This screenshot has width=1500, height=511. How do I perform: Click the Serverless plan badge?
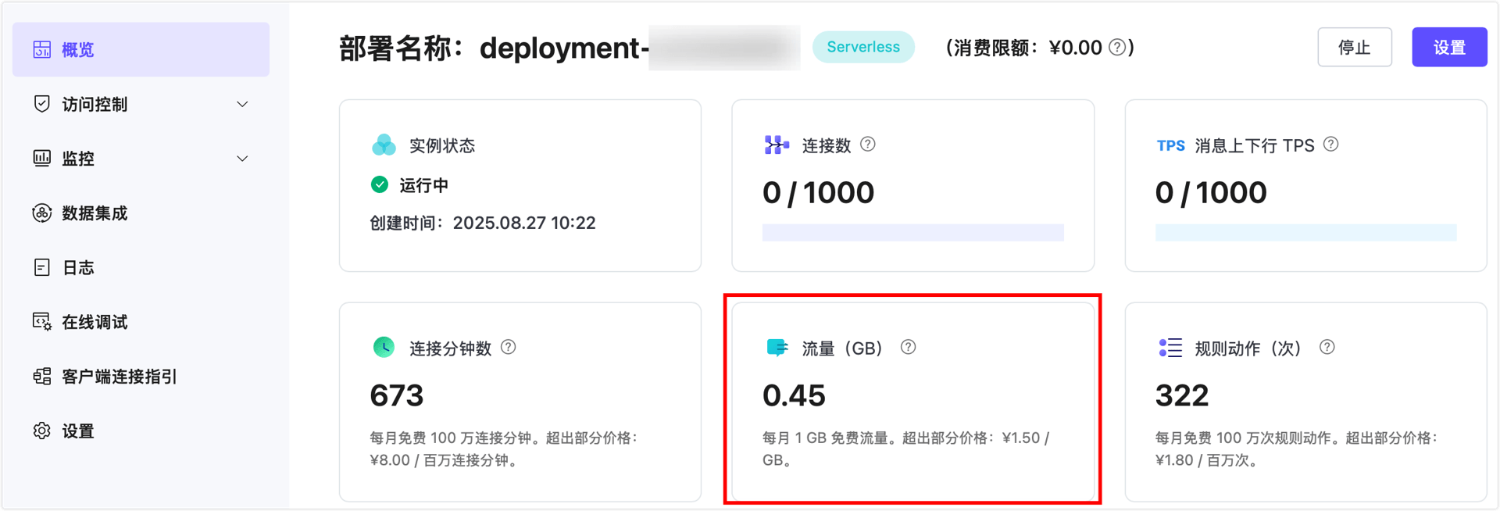pos(863,48)
